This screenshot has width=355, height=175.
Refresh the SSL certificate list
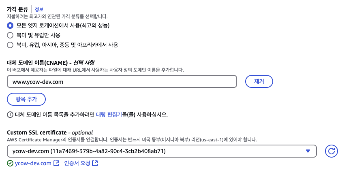click(331, 151)
